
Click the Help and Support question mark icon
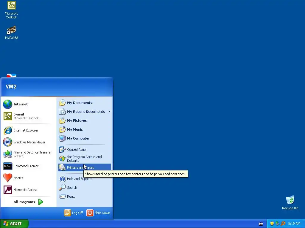pyautogui.click(x=63, y=179)
